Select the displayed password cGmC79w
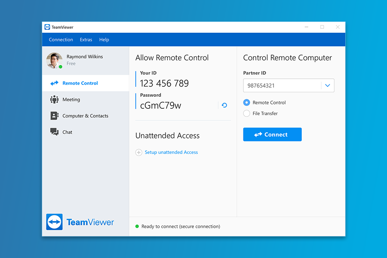The height and width of the screenshot is (258, 387). [x=160, y=105]
